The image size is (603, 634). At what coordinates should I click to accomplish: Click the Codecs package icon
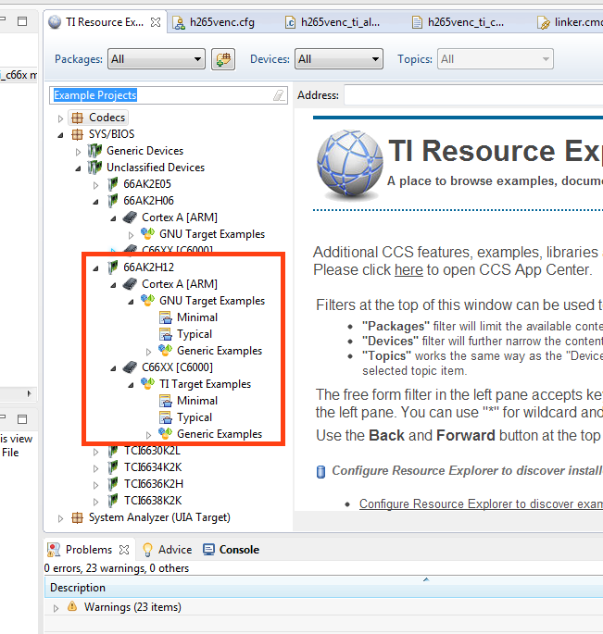point(77,118)
